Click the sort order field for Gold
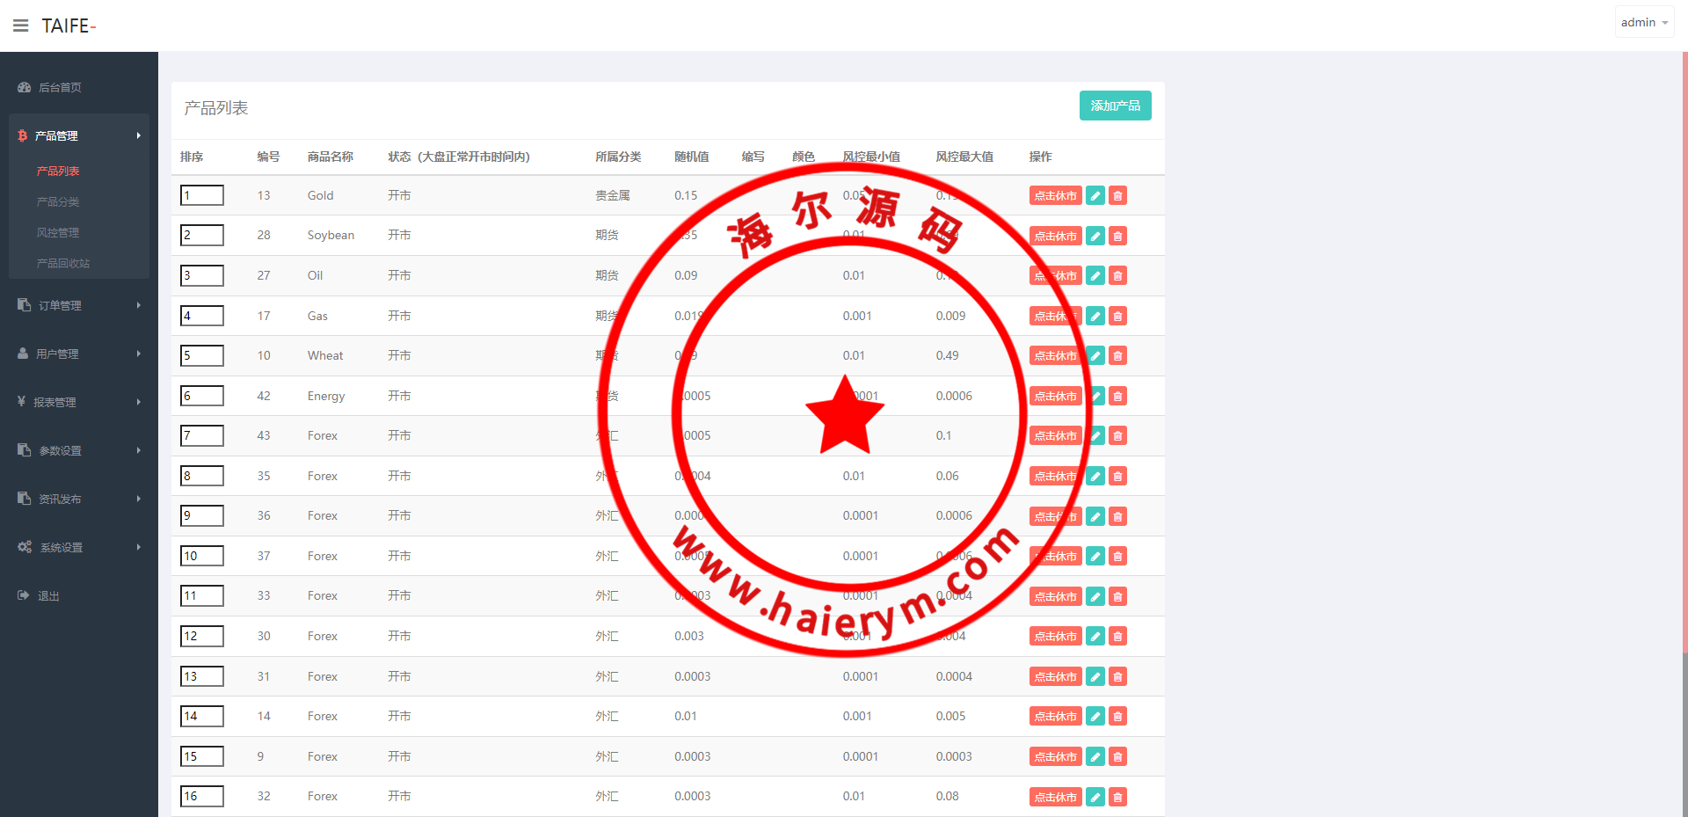Screen dimensions: 1688x817 (202, 195)
